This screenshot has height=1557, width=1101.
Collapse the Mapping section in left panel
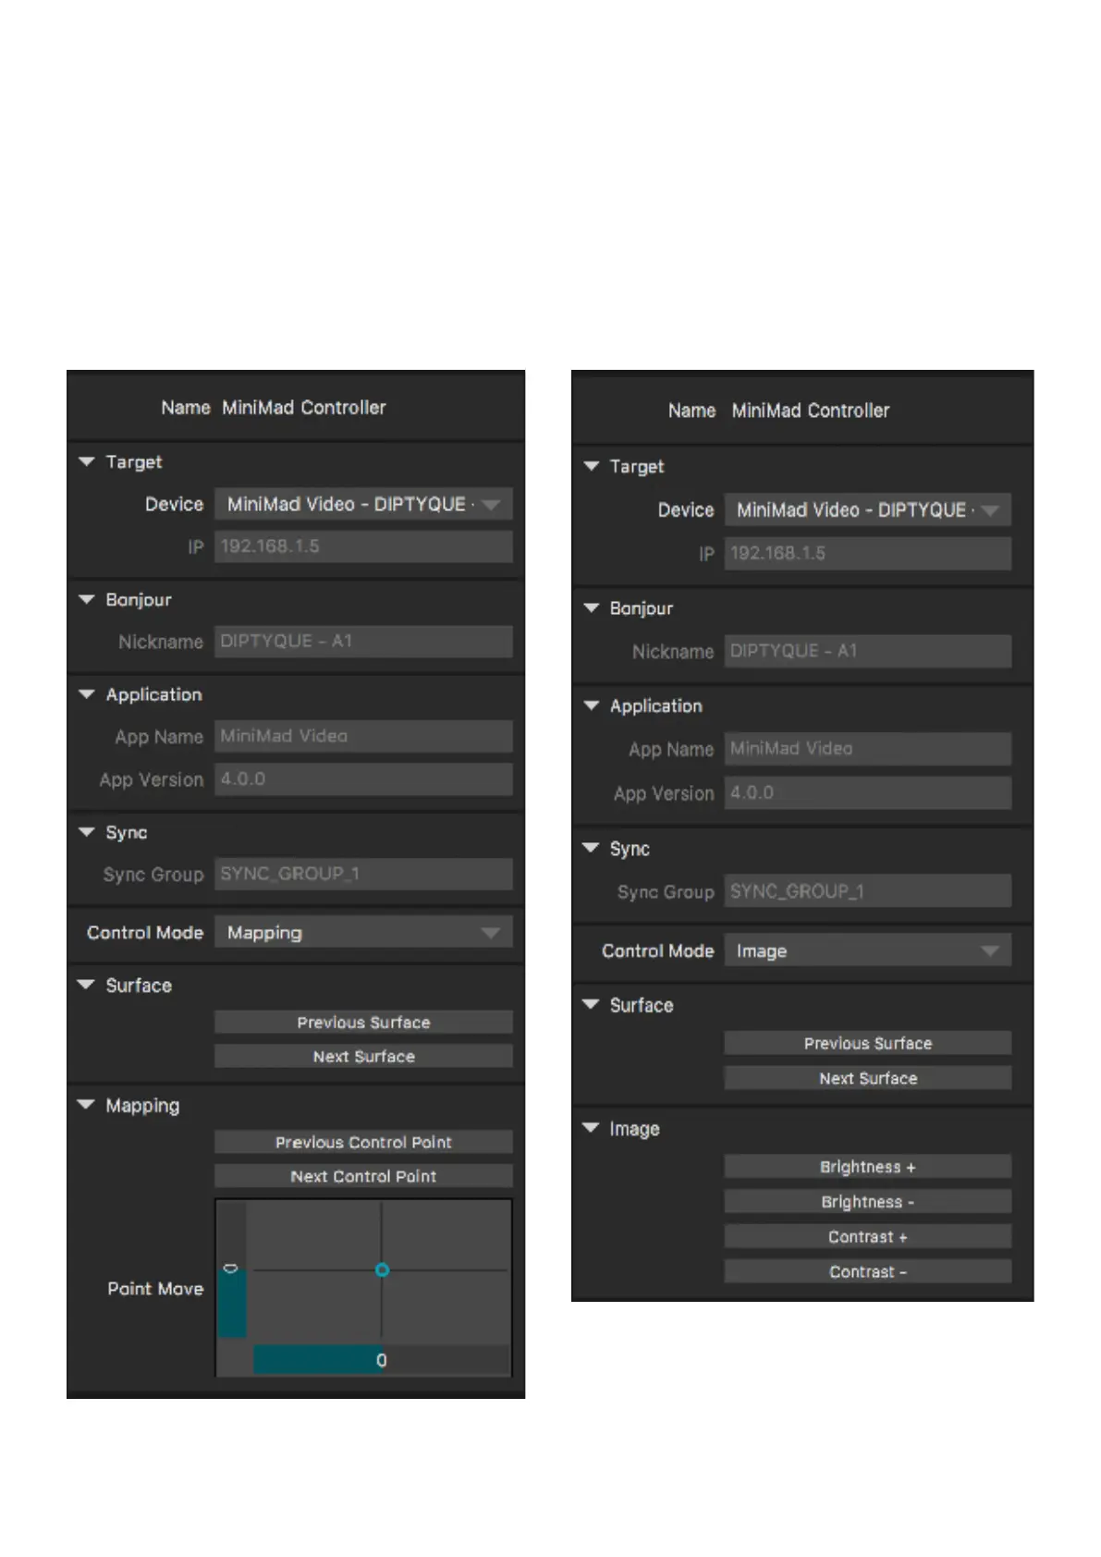87,1105
